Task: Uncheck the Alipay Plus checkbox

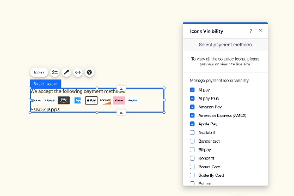Action: 192,99
